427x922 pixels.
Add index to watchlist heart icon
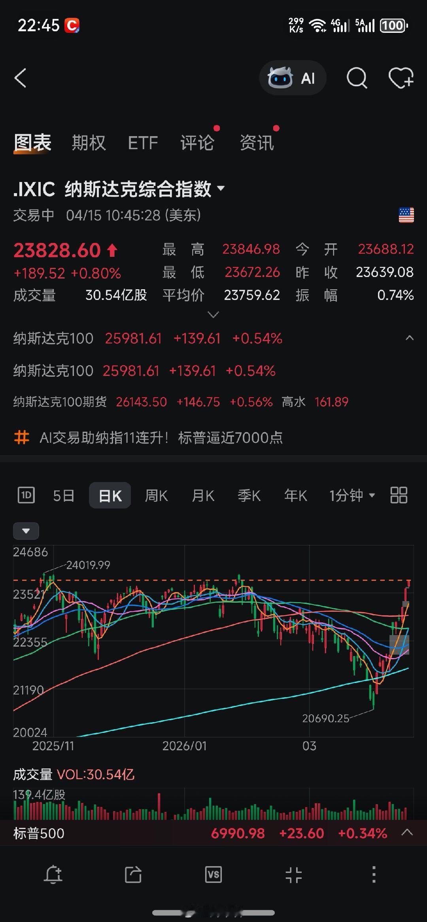(401, 78)
